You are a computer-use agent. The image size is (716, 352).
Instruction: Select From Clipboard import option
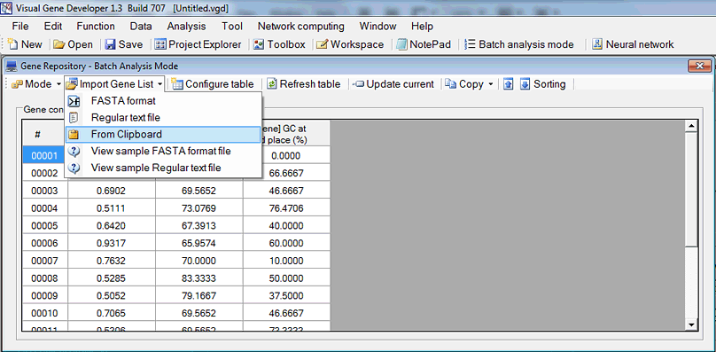(163, 135)
